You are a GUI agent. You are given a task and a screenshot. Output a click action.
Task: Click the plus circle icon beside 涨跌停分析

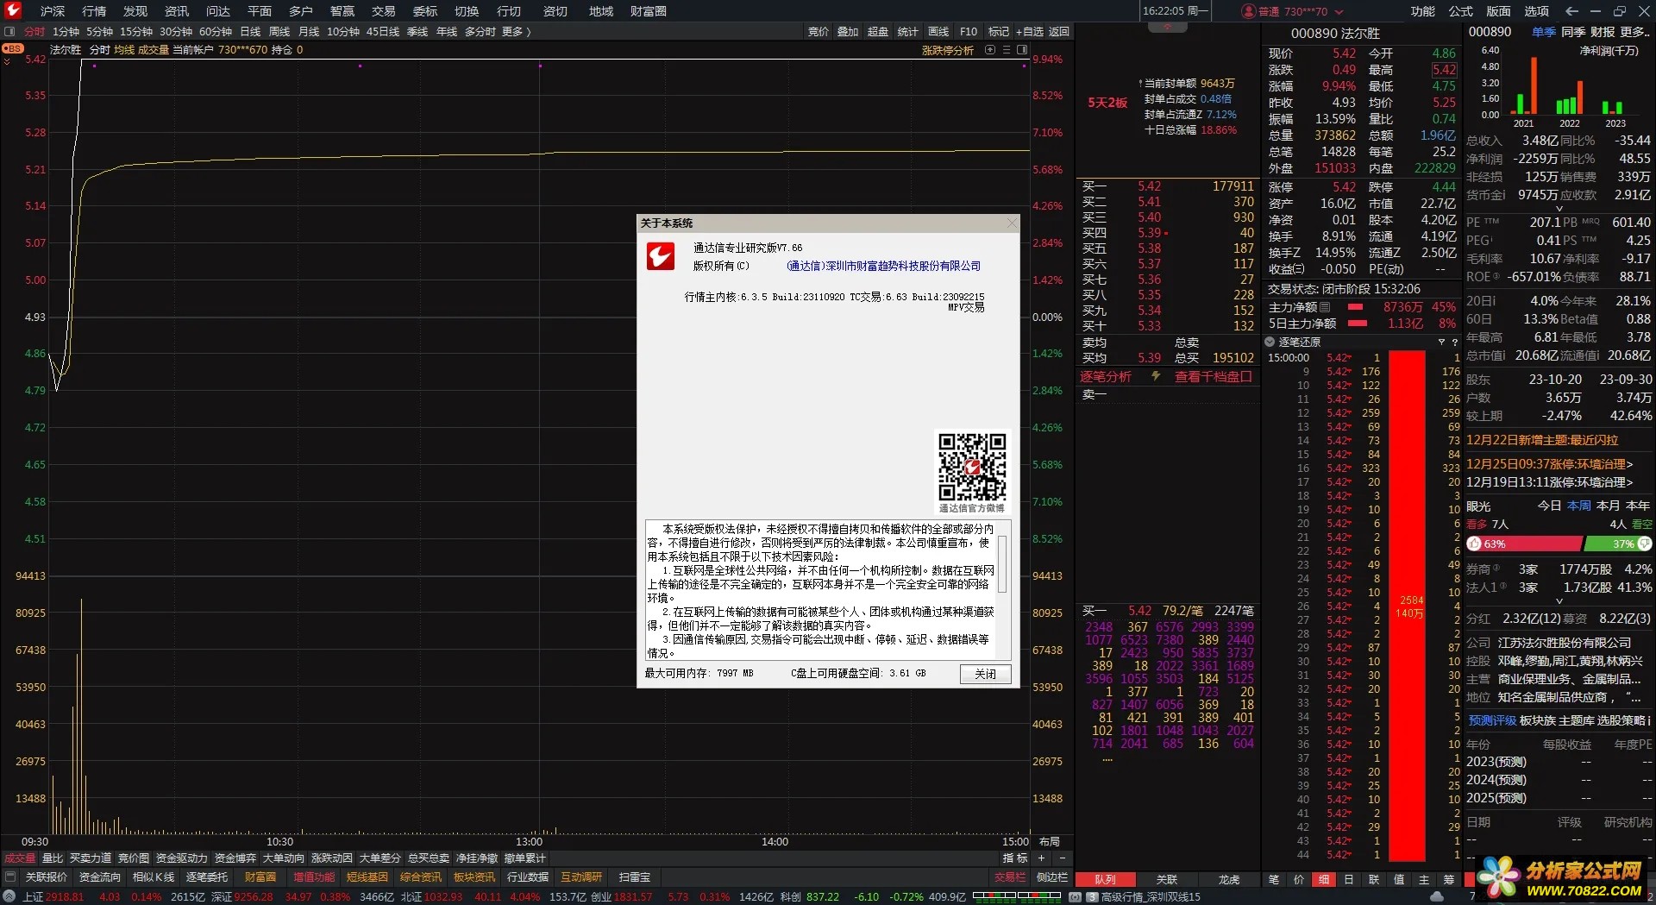(x=990, y=50)
